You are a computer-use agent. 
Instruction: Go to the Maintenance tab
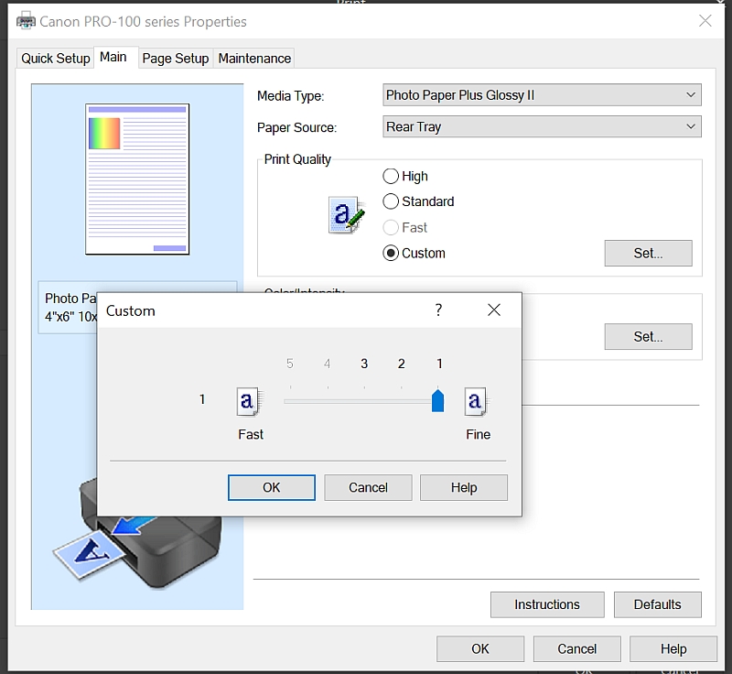click(x=254, y=59)
